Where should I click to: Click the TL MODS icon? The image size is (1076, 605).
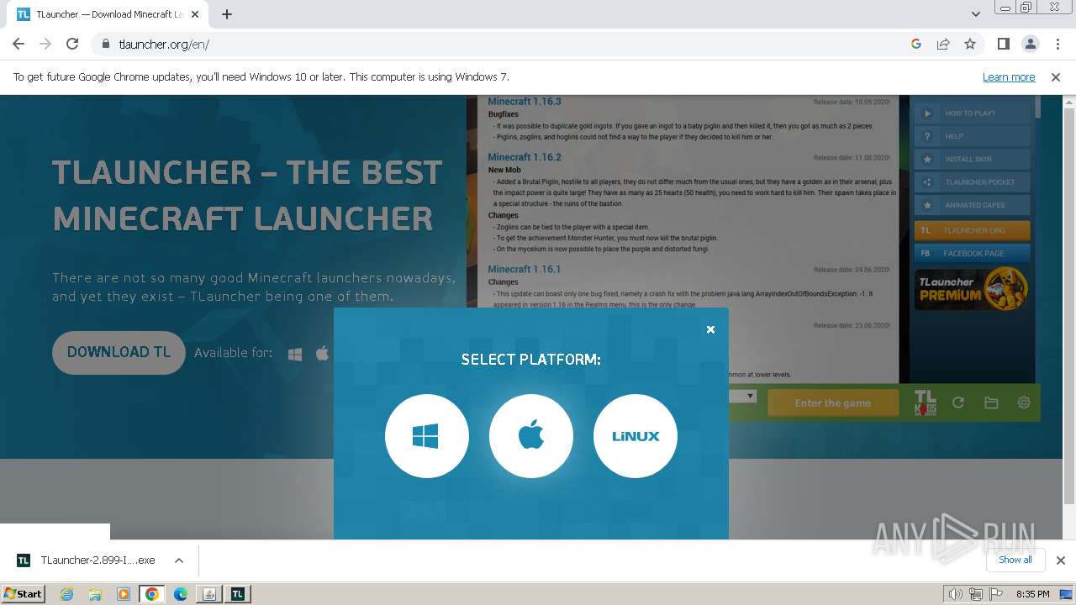pyautogui.click(x=925, y=403)
